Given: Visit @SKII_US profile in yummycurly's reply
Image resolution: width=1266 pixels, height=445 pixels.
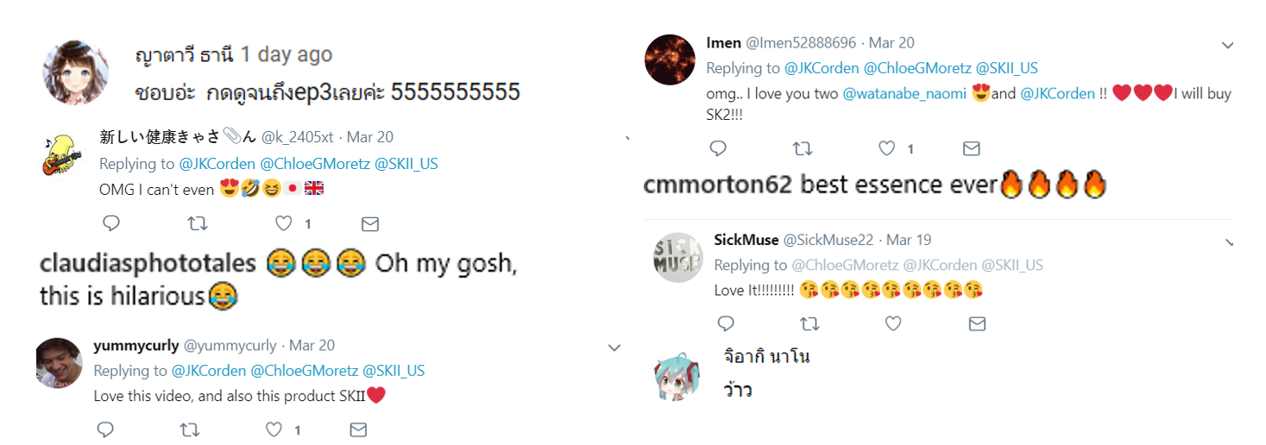Looking at the screenshot, I should (x=394, y=371).
